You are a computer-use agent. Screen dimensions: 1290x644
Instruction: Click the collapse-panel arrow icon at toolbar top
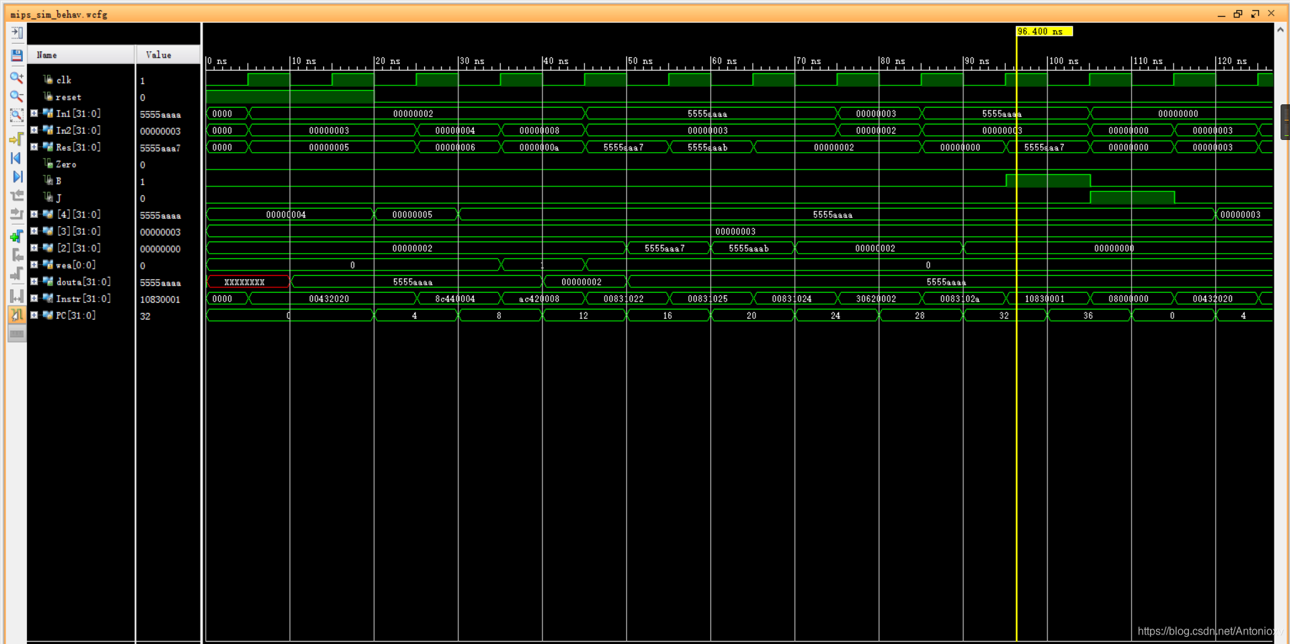coord(17,33)
